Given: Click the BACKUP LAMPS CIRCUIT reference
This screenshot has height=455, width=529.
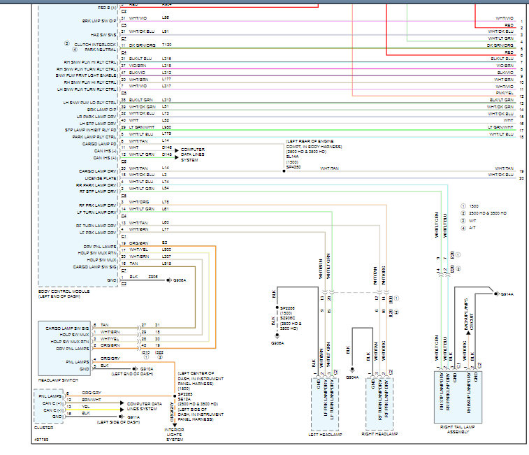Looking at the screenshot, I should click(468, 314).
